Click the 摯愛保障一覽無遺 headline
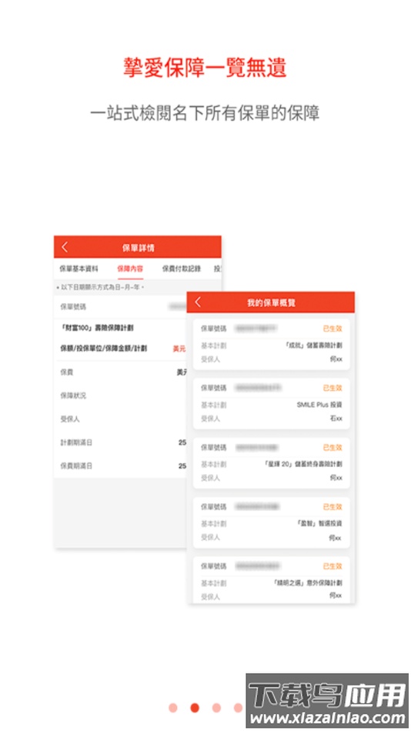 click(x=205, y=68)
